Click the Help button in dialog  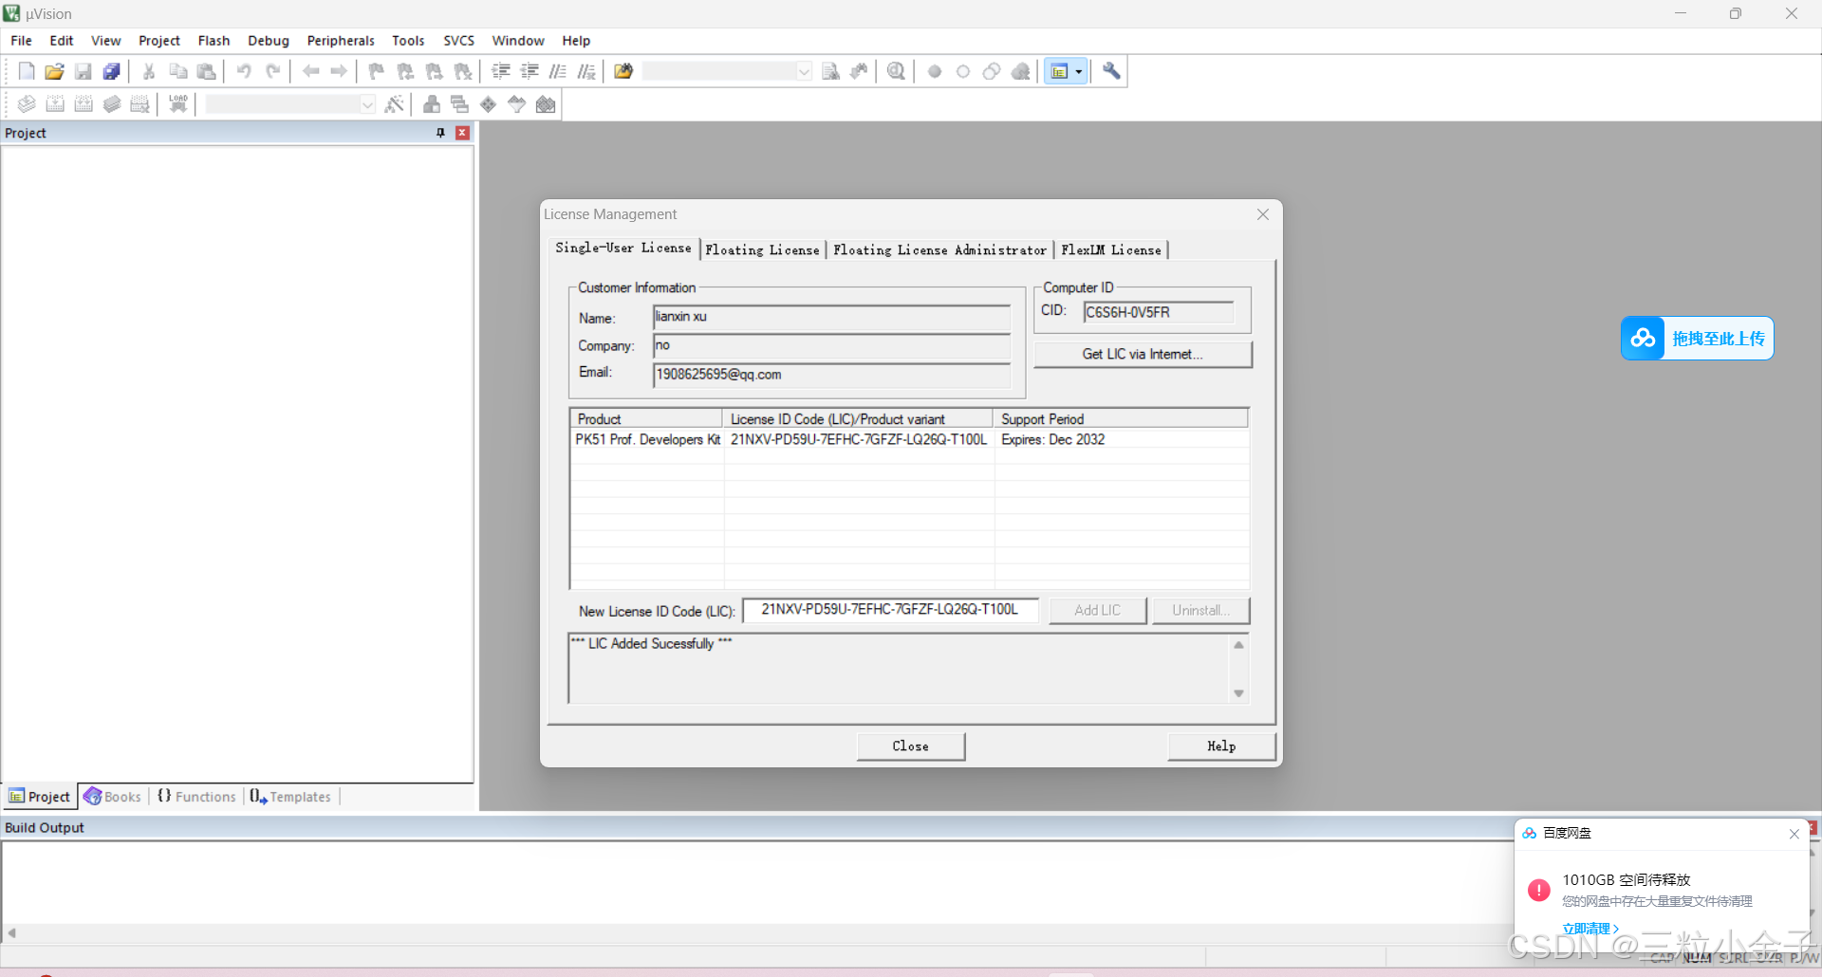pyautogui.click(x=1221, y=747)
